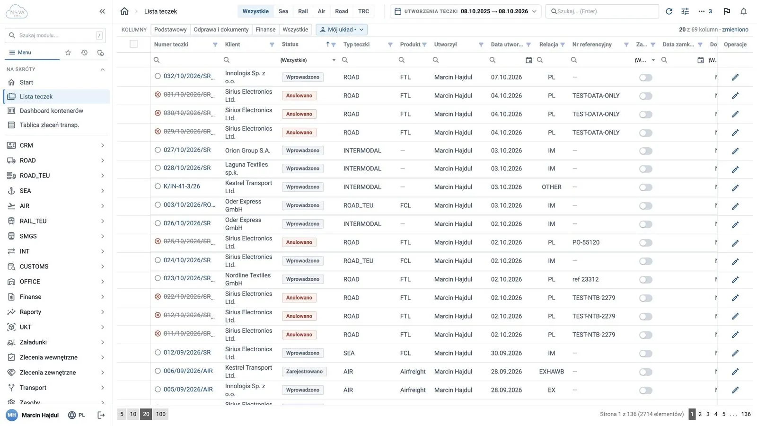Switch language via PL globe button
This screenshot has height=426, width=757.
[x=77, y=415]
